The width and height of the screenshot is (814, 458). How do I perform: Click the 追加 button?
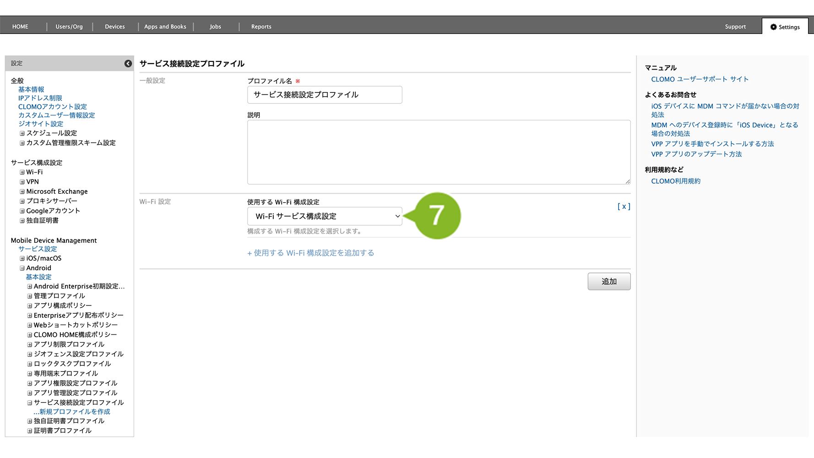point(608,281)
